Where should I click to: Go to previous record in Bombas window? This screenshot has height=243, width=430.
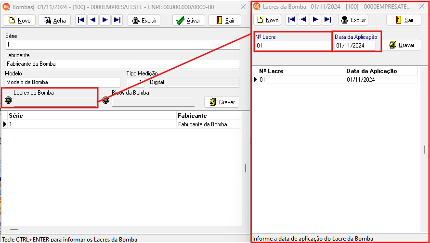[93, 20]
